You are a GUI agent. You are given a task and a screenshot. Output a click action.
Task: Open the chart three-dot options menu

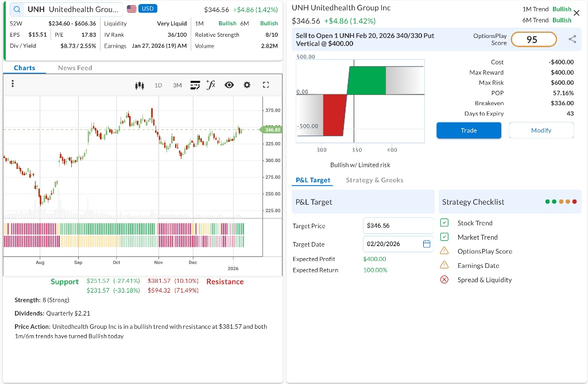pyautogui.click(x=12, y=85)
